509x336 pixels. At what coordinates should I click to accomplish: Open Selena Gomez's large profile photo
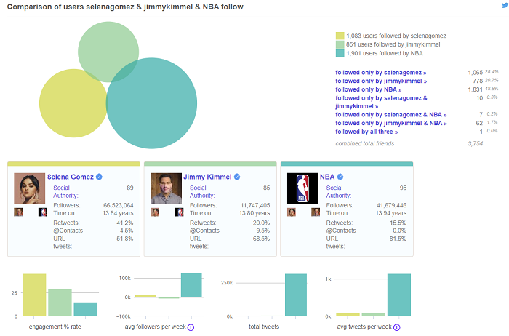click(x=30, y=188)
